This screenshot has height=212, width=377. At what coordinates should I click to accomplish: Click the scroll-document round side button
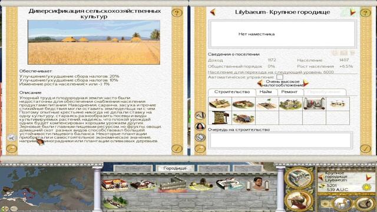pos(200,137)
